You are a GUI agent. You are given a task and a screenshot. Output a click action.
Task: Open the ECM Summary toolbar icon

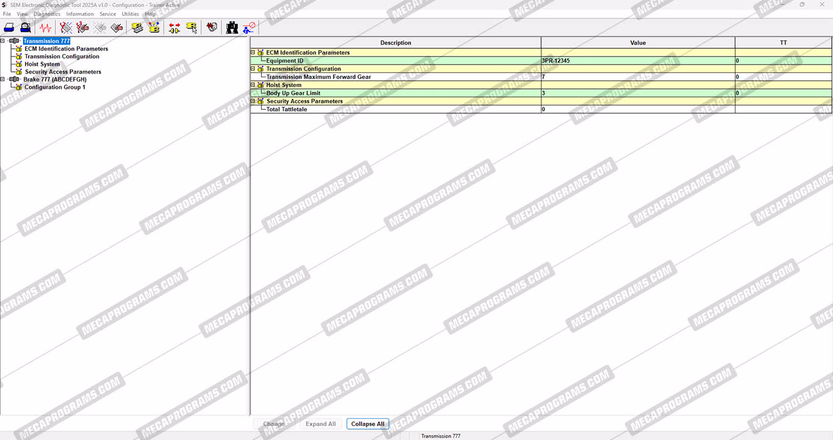137,27
